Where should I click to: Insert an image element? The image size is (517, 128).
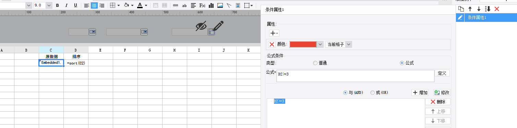[220, 5]
